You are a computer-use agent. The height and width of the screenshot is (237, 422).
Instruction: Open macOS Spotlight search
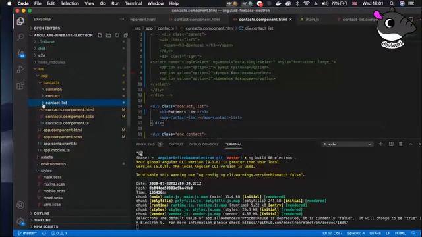click(392, 3)
